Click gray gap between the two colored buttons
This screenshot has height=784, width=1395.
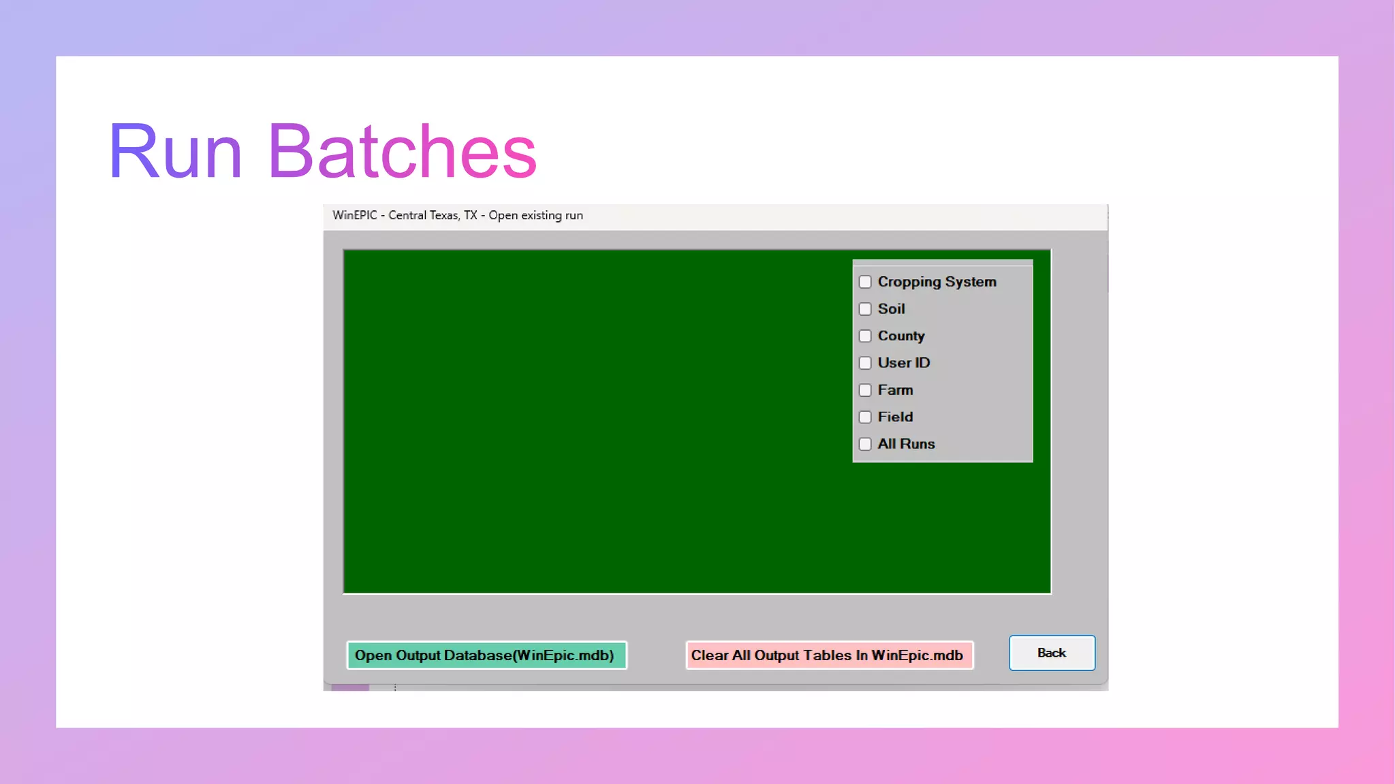pyautogui.click(x=656, y=655)
